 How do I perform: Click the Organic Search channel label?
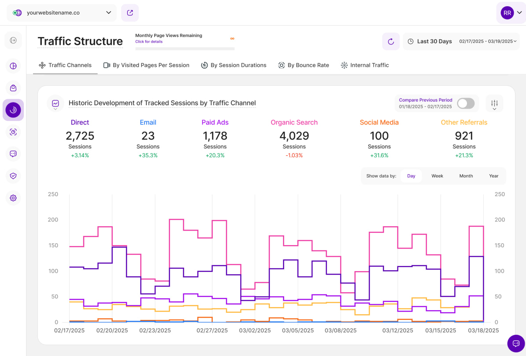click(294, 122)
